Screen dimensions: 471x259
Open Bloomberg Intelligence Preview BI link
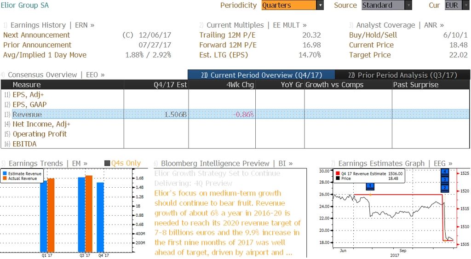227,163
